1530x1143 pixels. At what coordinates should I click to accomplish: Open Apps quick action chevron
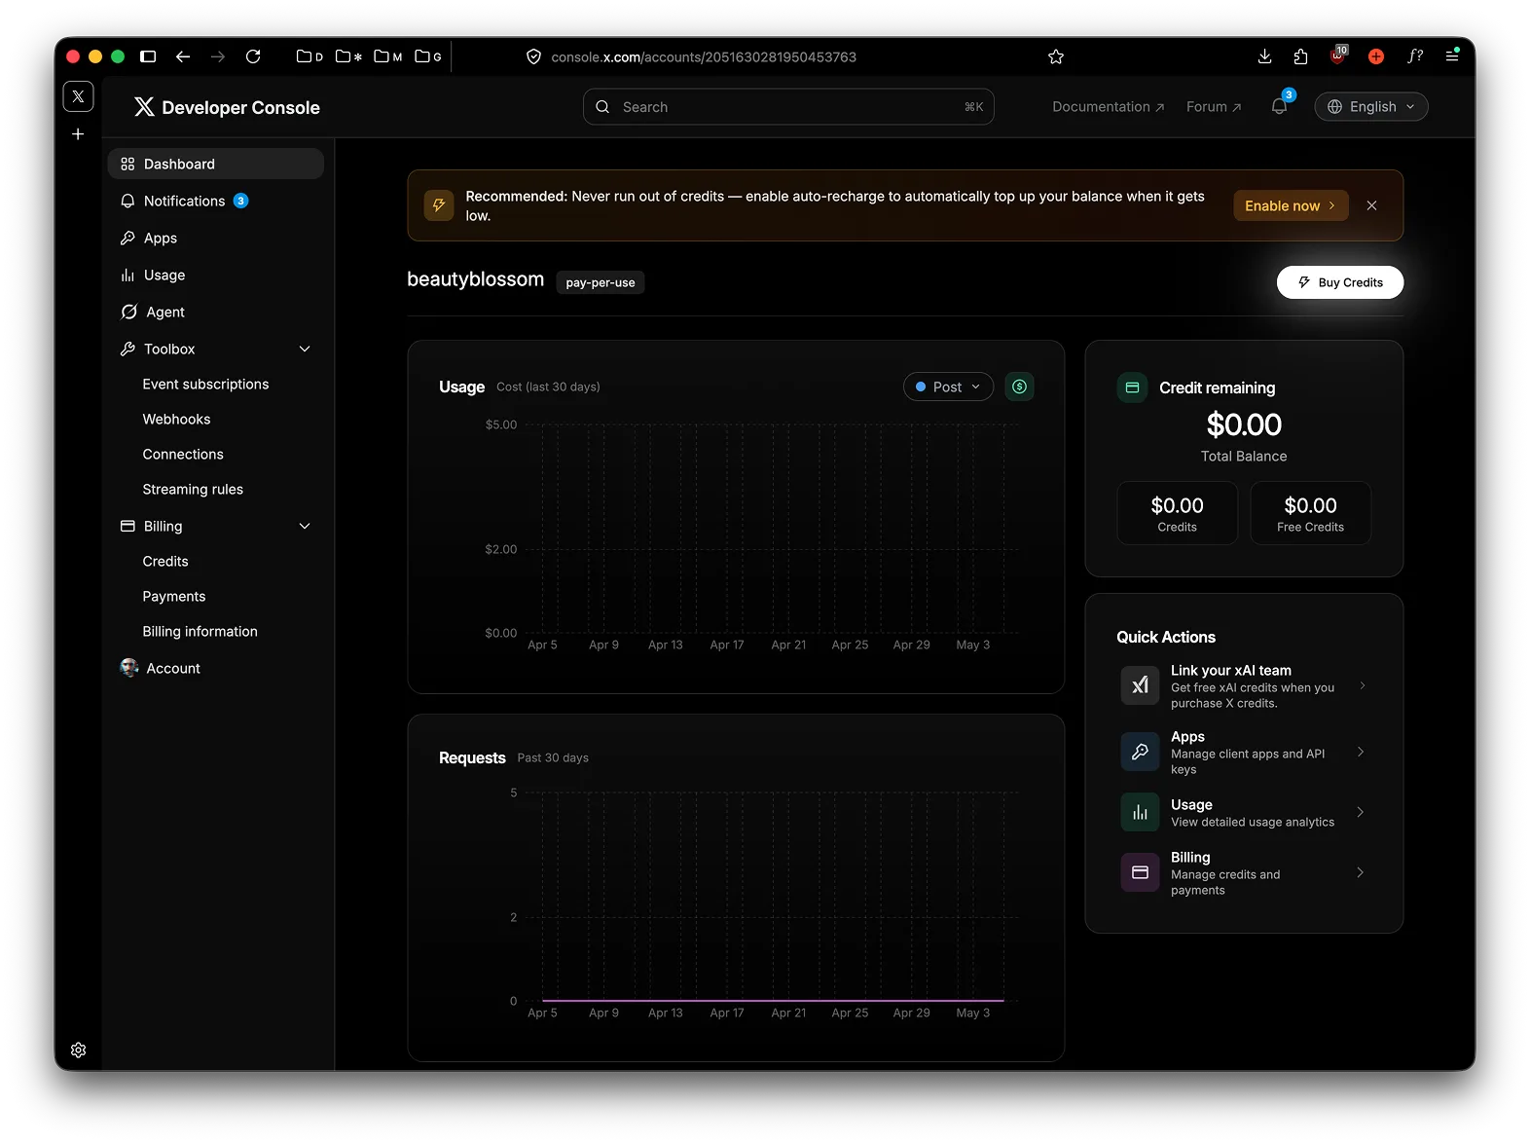point(1361,752)
